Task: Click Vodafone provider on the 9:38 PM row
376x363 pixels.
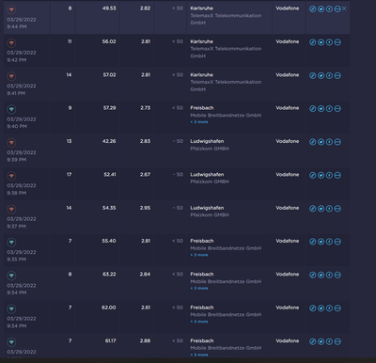Action: tap(288, 174)
